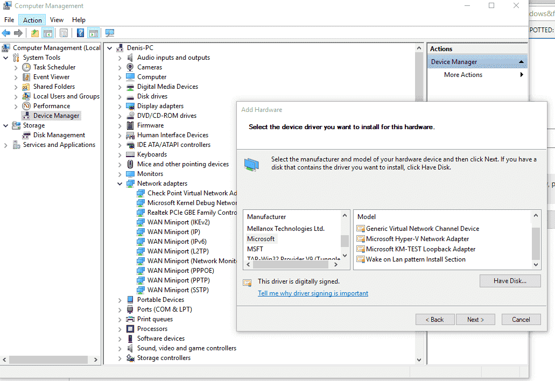Click the Task Scheduler clock icon
The width and height of the screenshot is (555, 381).
(x=26, y=67)
